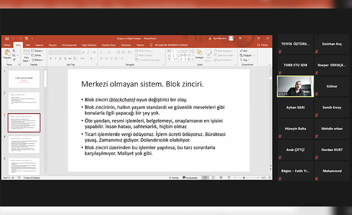The width and height of the screenshot is (352, 215).
Task: Click the Ne yapmak istediğinizi söyleyin search box
Action: tap(172, 45)
